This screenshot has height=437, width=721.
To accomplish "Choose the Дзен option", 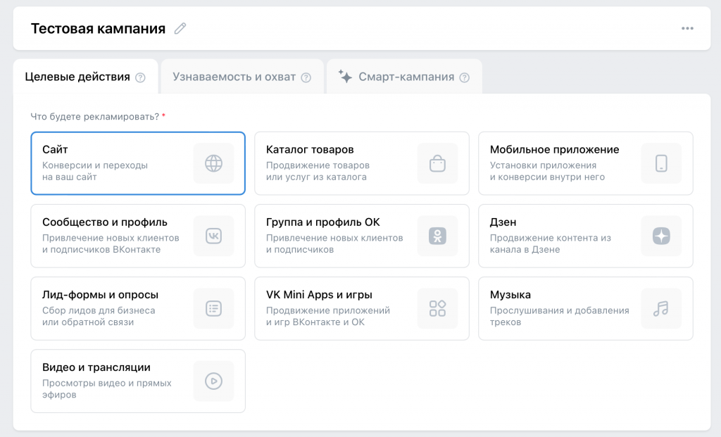I will click(586, 236).
